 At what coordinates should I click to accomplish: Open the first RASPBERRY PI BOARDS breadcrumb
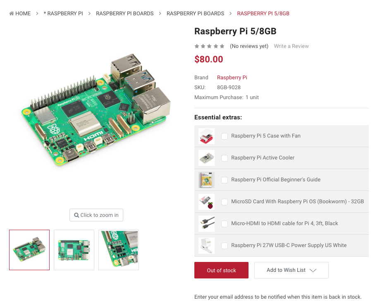pyautogui.click(x=124, y=14)
